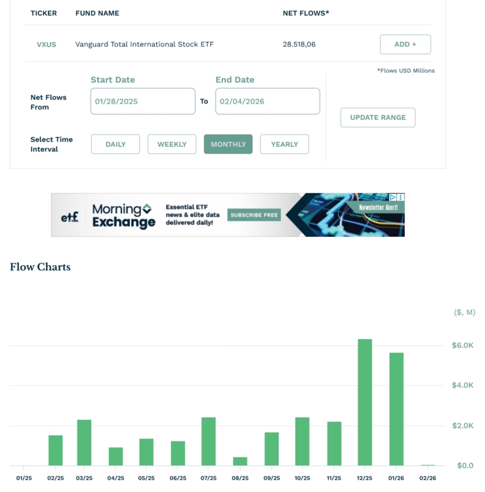This screenshot has height=492, width=485.
Task: Open the VXUS ticker link
Action: coord(46,45)
